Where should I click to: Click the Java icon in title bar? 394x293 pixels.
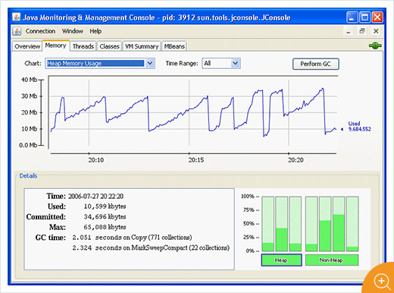(17, 17)
